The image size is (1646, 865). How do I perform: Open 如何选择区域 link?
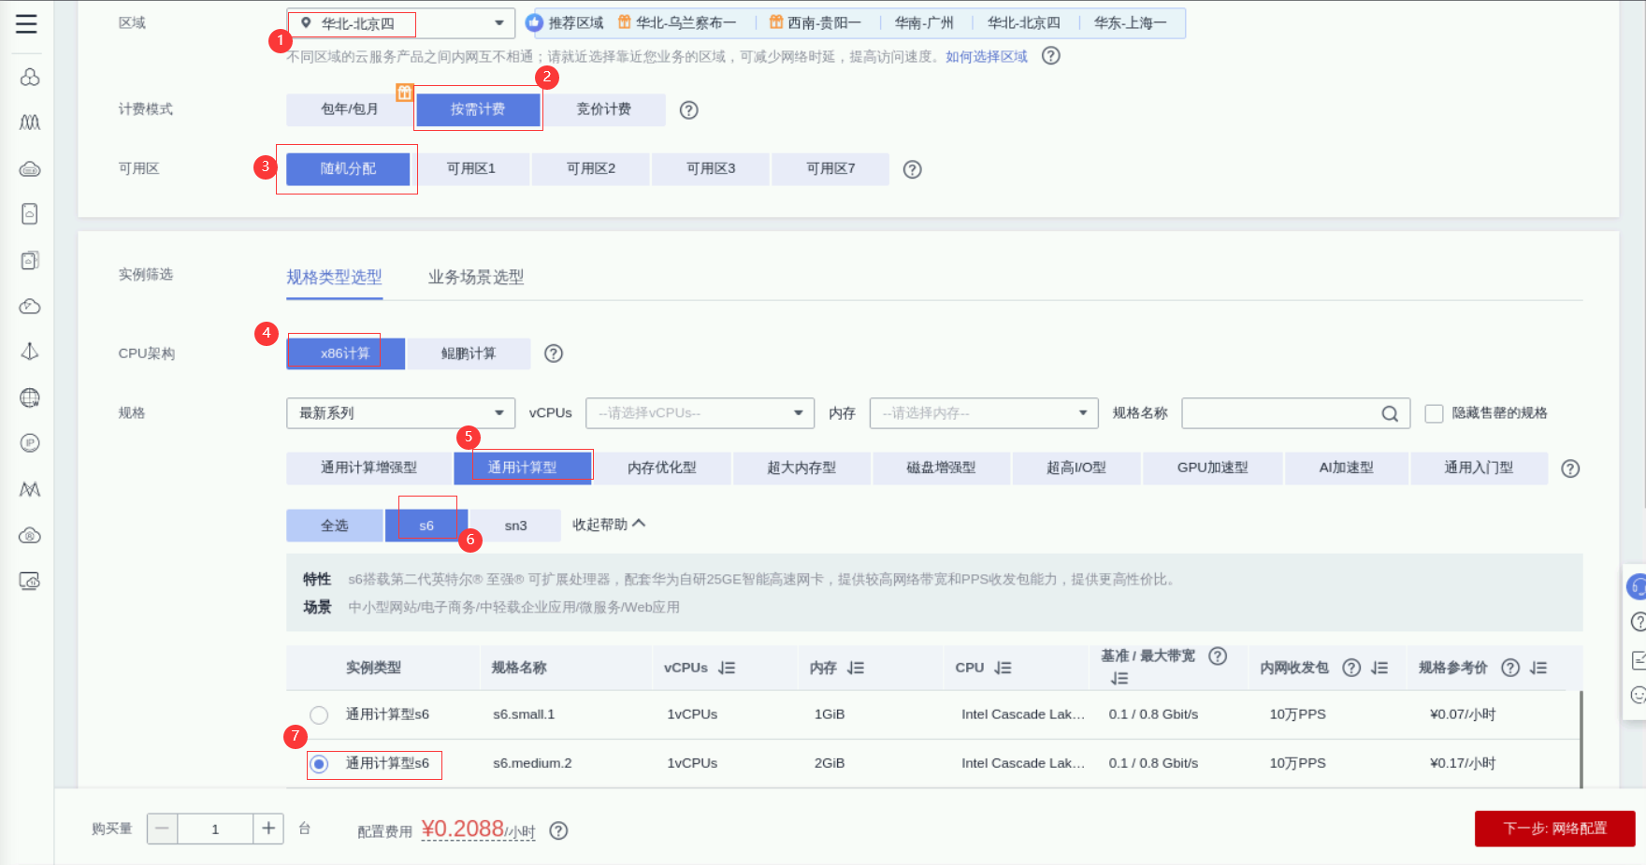point(987,57)
